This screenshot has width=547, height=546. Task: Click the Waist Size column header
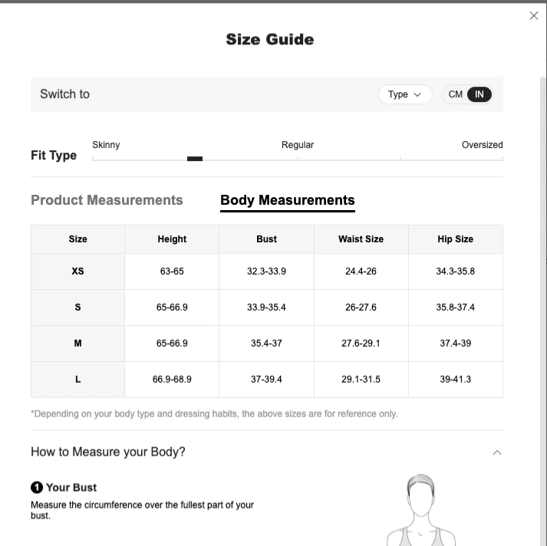(x=361, y=239)
